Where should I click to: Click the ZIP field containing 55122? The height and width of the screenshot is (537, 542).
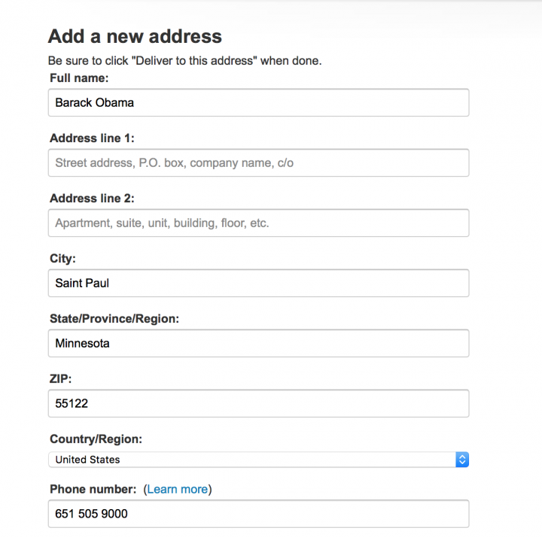[x=258, y=403]
